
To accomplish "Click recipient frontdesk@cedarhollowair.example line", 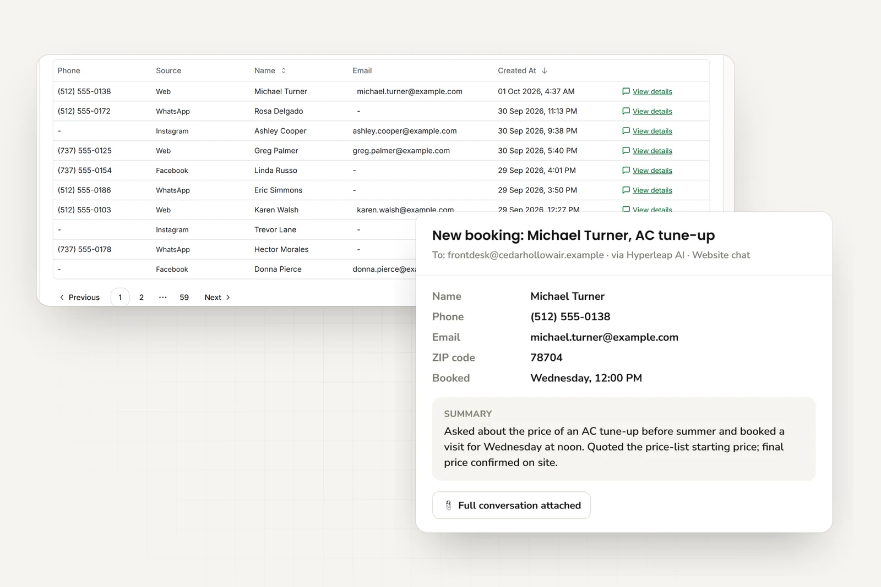I will point(591,255).
